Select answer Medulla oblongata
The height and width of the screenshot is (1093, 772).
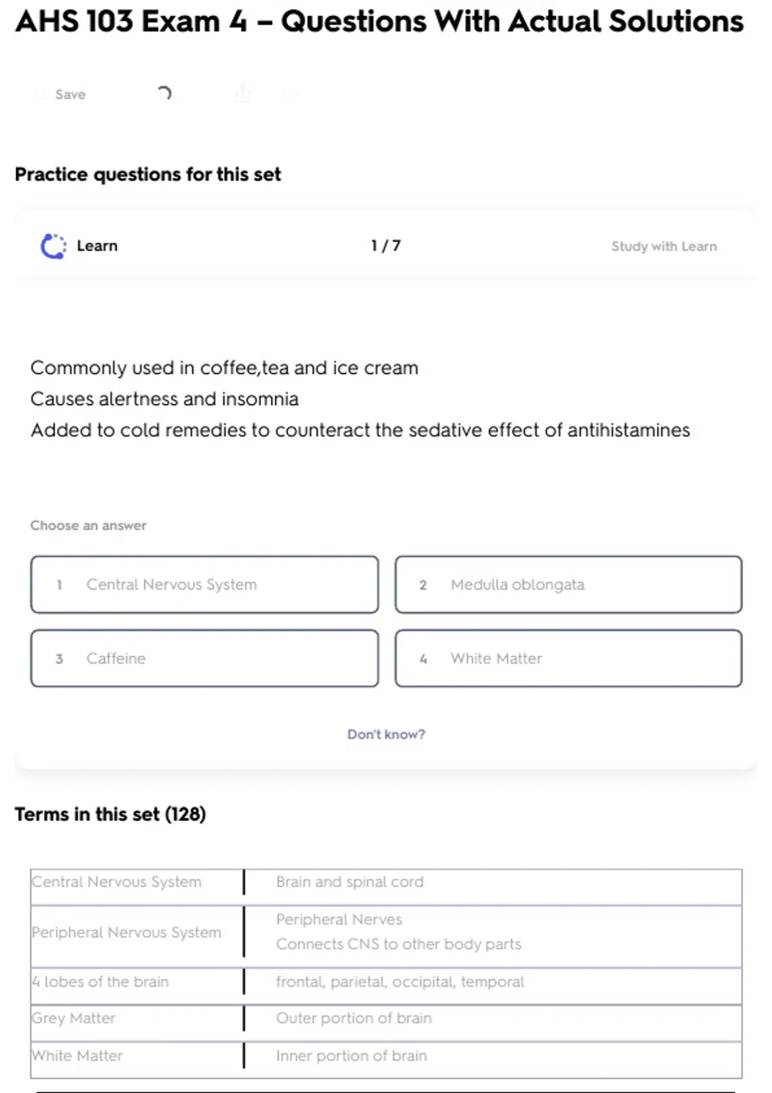tap(569, 584)
